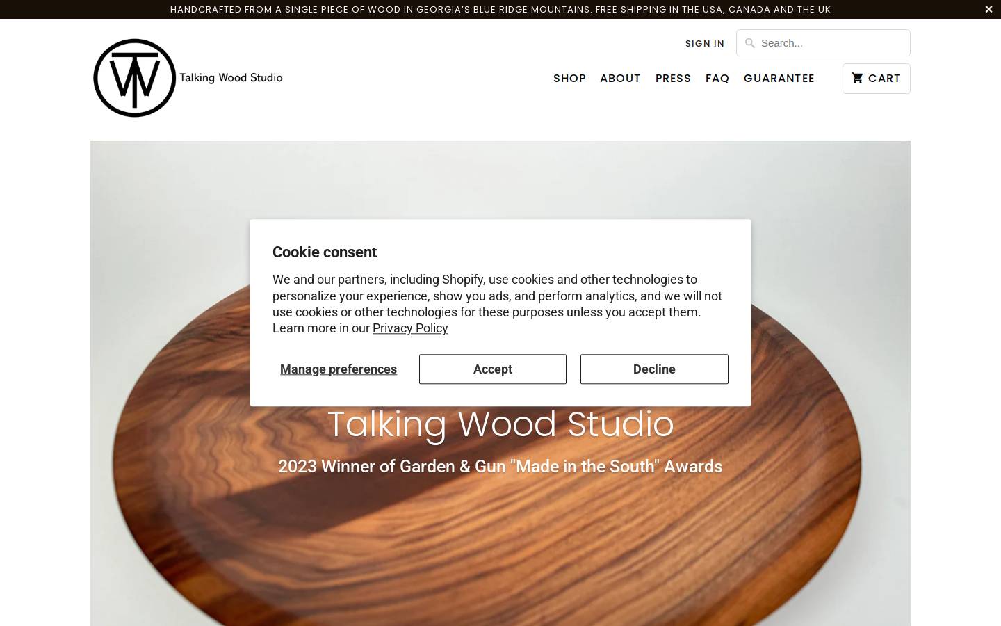Image resolution: width=1001 pixels, height=626 pixels.
Task: Open the Press menu item
Action: click(673, 79)
